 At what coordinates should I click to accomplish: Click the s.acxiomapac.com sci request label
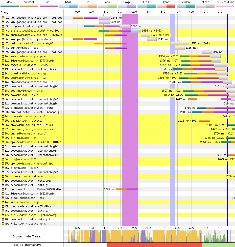tap(27, 198)
